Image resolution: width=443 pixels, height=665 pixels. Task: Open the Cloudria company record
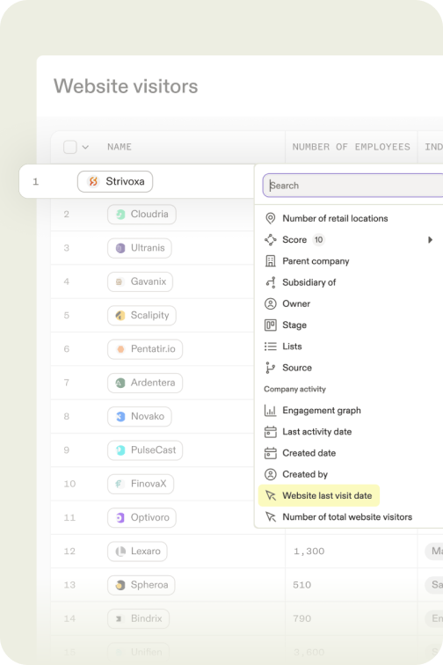click(x=142, y=214)
